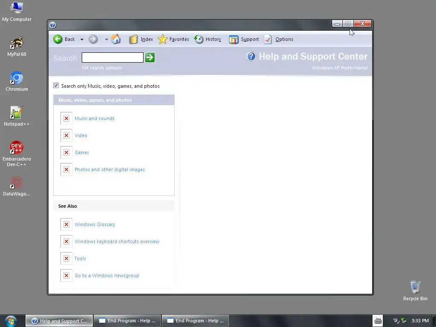Click broken image icon beside keyboard shortcuts
436x327 pixels.
[x=66, y=241]
